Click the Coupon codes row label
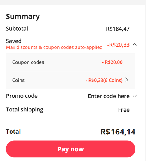This screenshot has width=146, height=161. (x=28, y=62)
